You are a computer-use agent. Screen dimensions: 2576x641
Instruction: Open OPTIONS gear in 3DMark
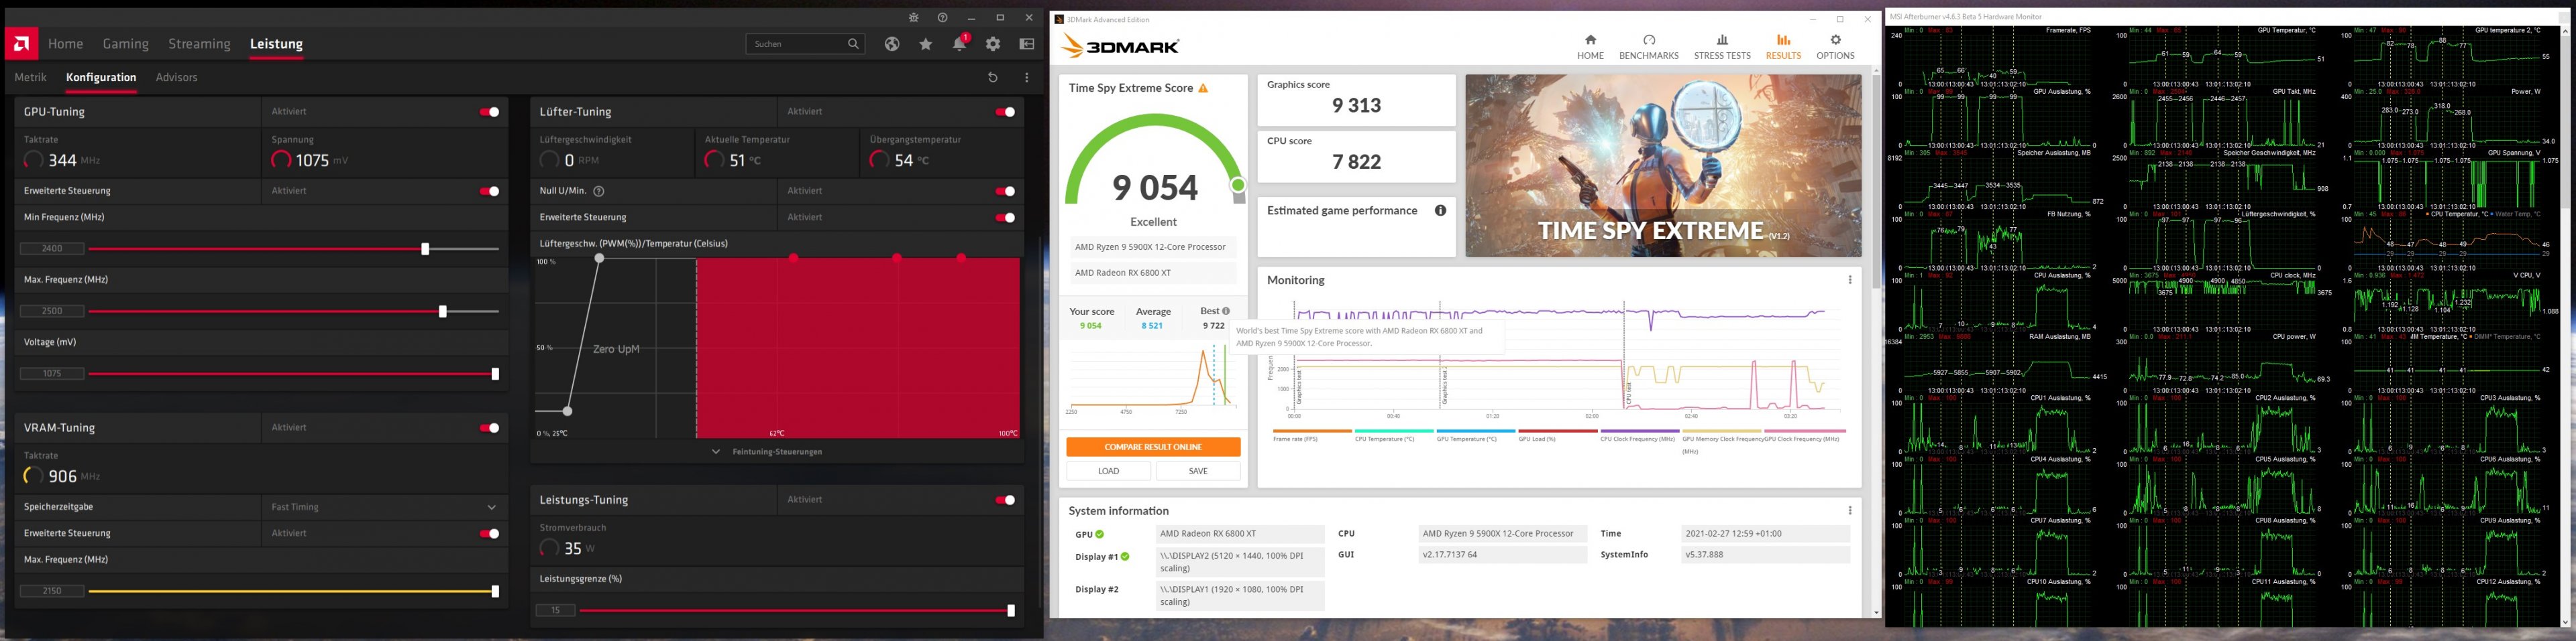1835,40
